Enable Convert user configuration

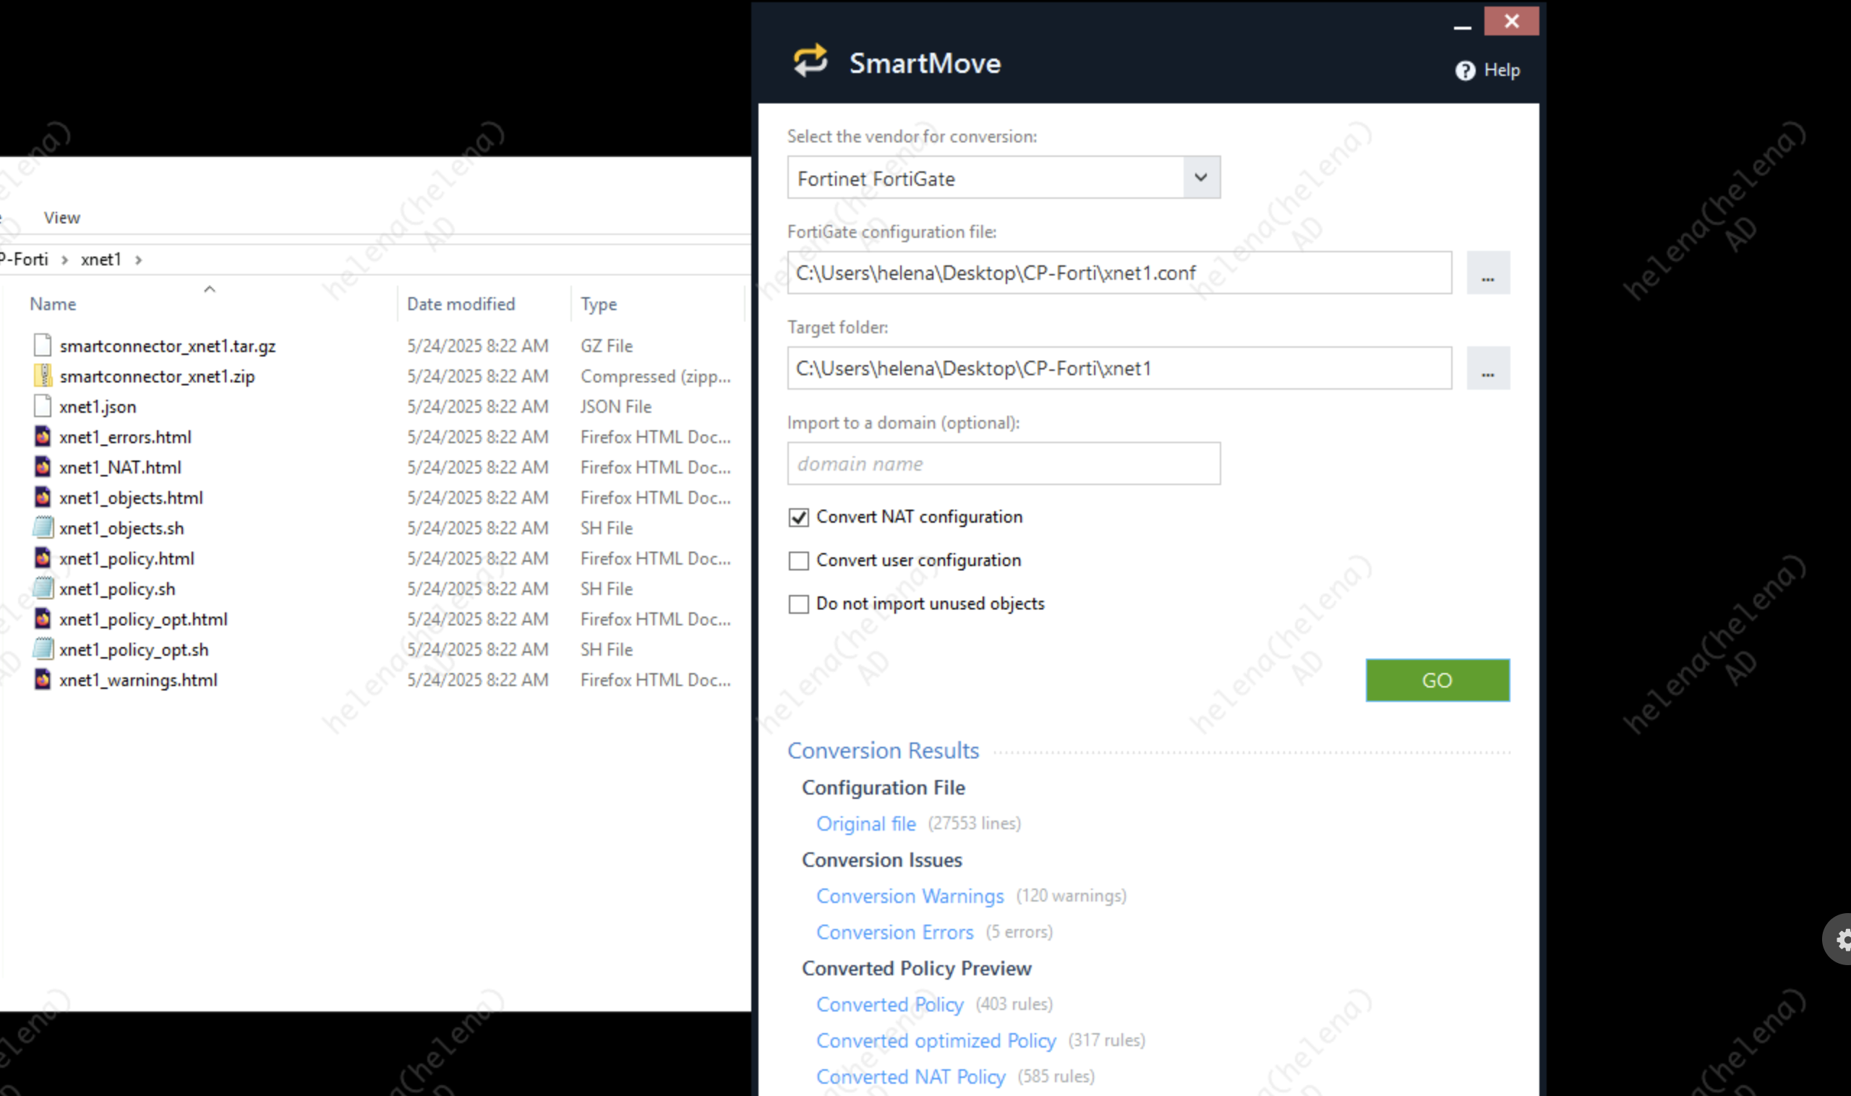click(798, 560)
